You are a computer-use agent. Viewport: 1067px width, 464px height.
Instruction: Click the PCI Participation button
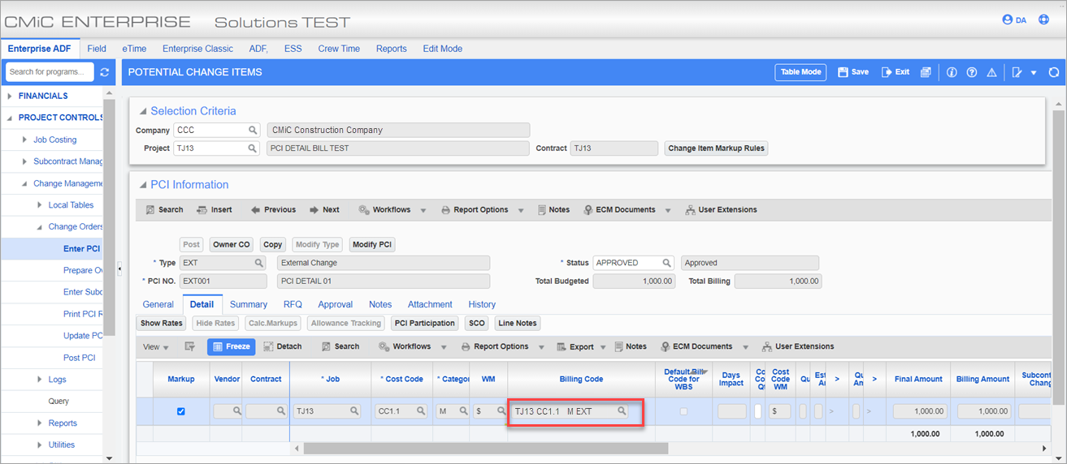[x=424, y=323]
